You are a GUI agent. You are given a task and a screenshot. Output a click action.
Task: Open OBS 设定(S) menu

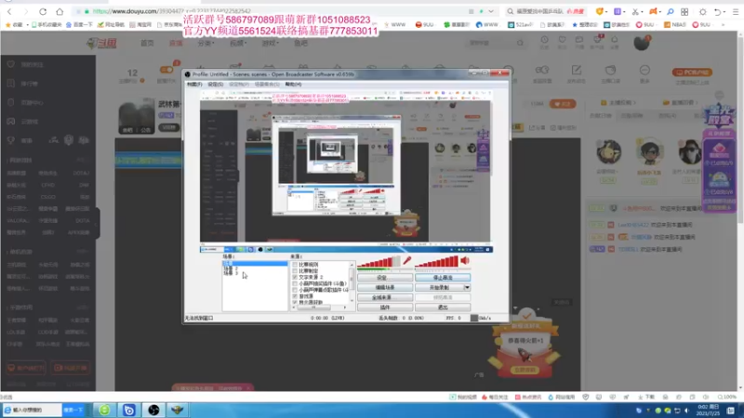tap(215, 85)
